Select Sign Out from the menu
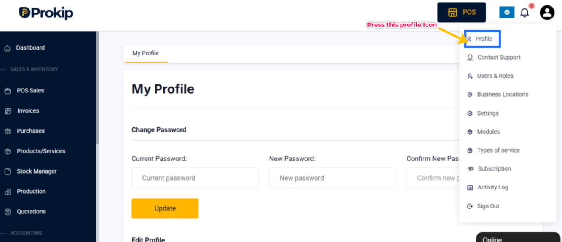This screenshot has height=242, width=562. (483, 206)
